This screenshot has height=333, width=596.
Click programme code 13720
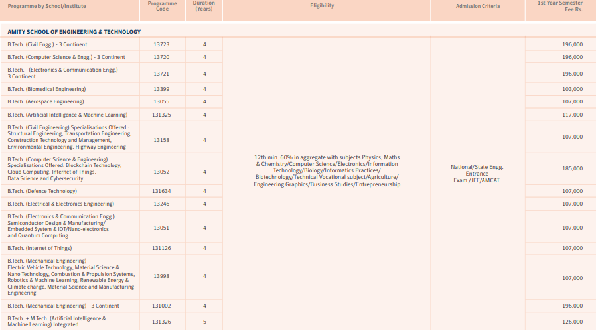pos(161,57)
